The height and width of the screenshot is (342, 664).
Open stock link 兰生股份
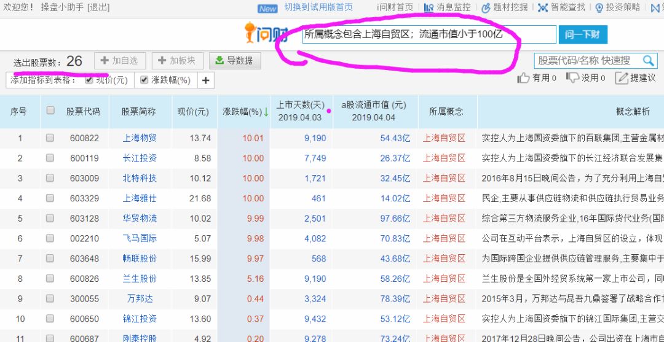click(140, 279)
